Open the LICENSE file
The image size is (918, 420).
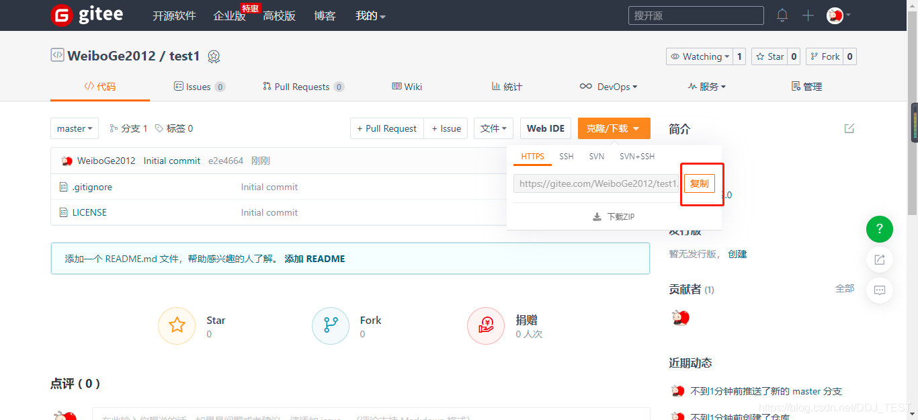tap(89, 212)
